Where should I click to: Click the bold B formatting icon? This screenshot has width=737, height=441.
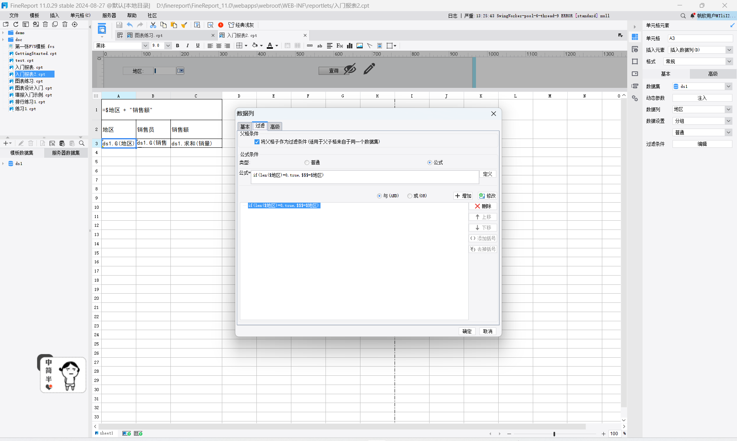coord(177,46)
